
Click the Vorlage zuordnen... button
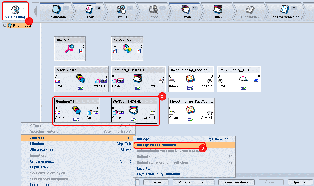pos(193,182)
